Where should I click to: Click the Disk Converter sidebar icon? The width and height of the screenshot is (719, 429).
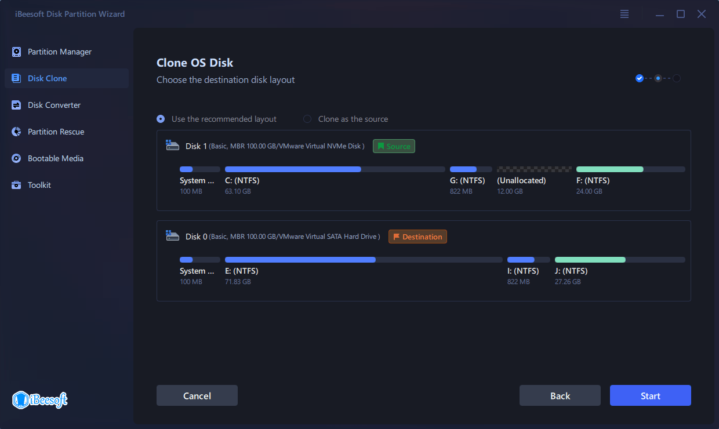tap(16, 105)
